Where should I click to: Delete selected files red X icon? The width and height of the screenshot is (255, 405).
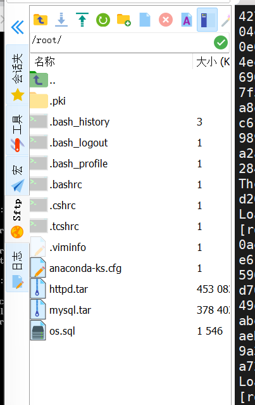tap(166, 20)
